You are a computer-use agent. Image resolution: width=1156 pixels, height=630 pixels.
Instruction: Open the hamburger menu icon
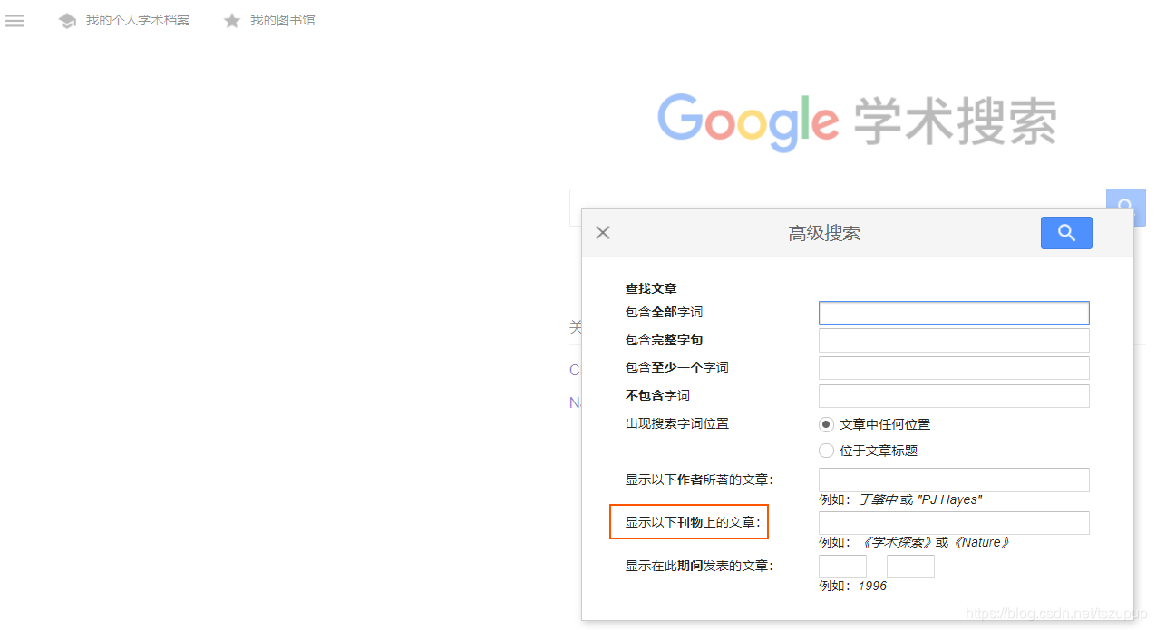(15, 20)
